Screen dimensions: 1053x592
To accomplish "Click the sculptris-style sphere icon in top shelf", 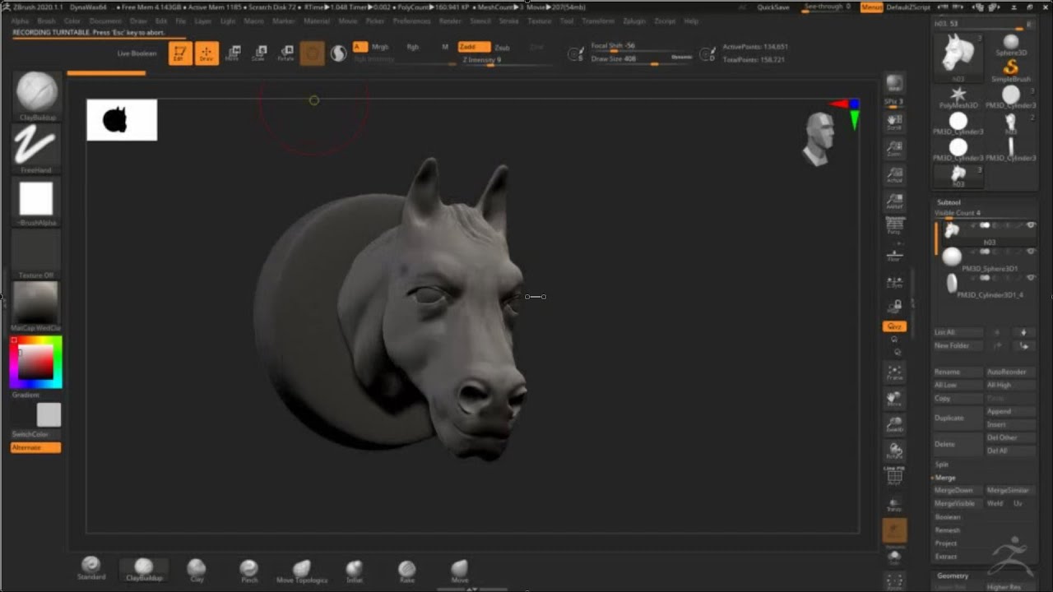I will pyautogui.click(x=338, y=53).
